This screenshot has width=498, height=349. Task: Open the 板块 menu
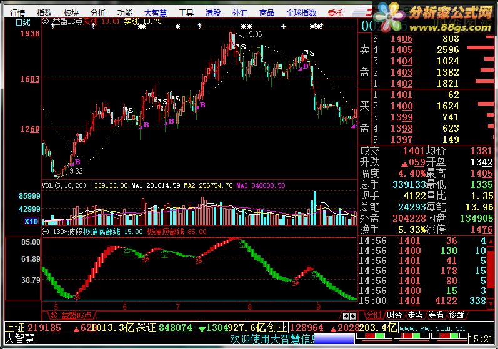coord(71,12)
